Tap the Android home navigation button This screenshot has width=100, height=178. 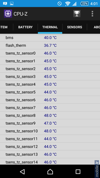click(x=50, y=171)
